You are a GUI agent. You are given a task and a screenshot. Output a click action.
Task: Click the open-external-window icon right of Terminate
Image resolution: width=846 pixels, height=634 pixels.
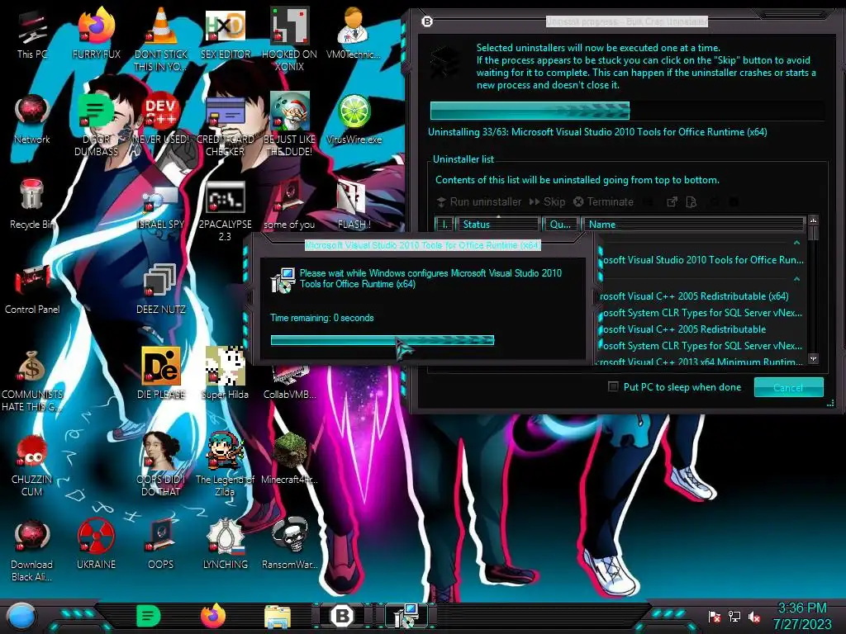672,201
